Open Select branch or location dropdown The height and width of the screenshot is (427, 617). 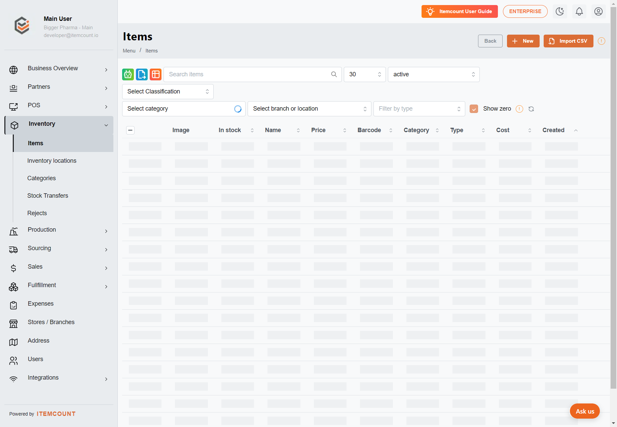point(309,109)
